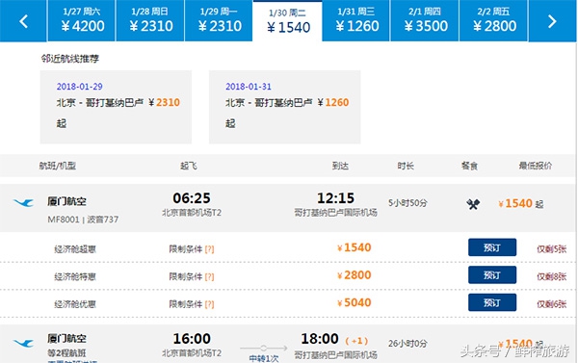Book the ¥2800 economy special fare
The image size is (578, 363).
(x=492, y=275)
